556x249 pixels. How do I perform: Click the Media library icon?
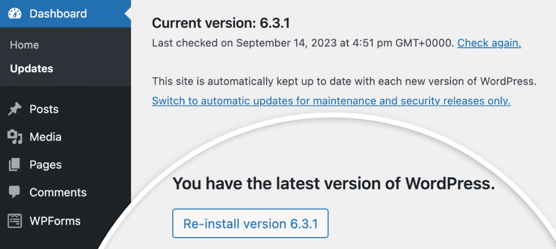pyautogui.click(x=15, y=137)
